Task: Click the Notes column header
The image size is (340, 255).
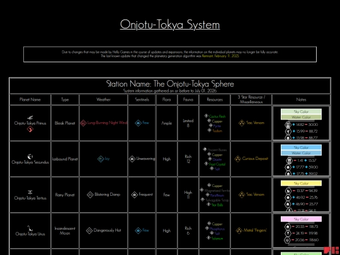Action: 301,99
